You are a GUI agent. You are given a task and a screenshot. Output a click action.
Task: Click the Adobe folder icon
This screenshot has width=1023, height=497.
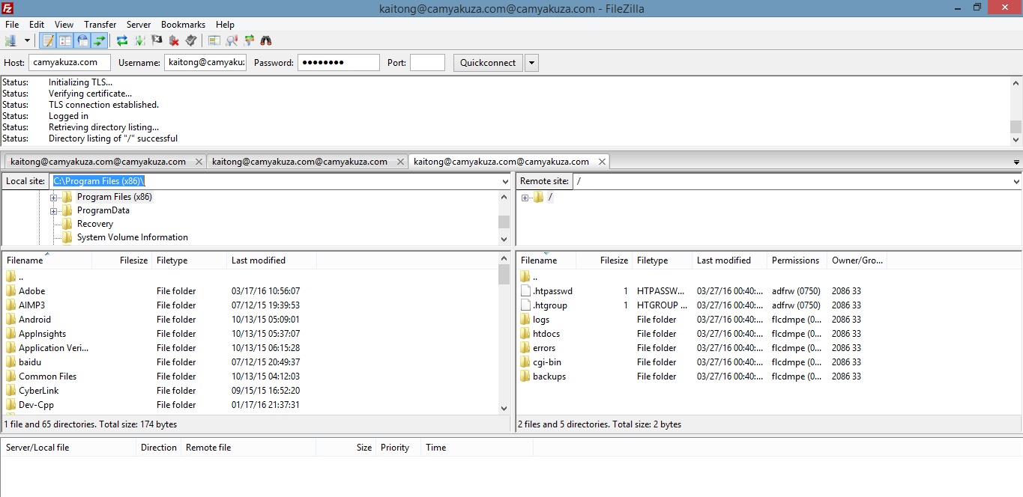tap(10, 291)
